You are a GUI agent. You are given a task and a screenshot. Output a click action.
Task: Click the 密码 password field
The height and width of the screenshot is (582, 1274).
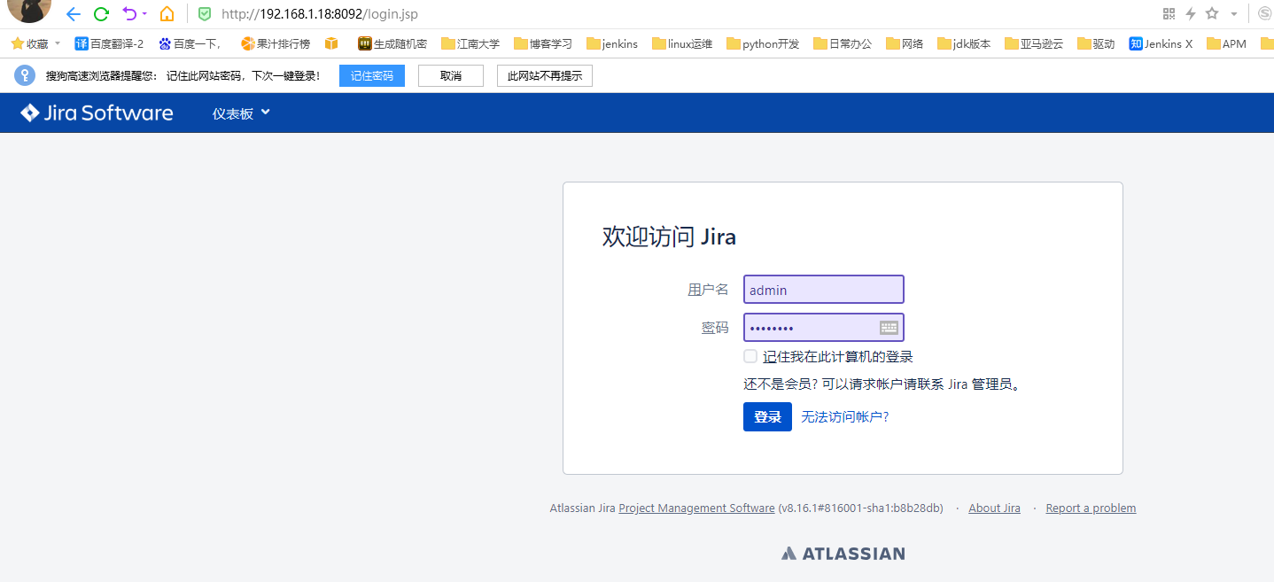click(x=824, y=328)
